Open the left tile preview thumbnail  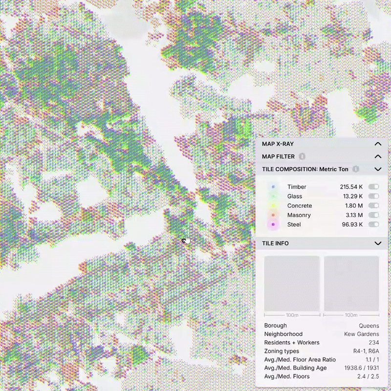pos(292,283)
